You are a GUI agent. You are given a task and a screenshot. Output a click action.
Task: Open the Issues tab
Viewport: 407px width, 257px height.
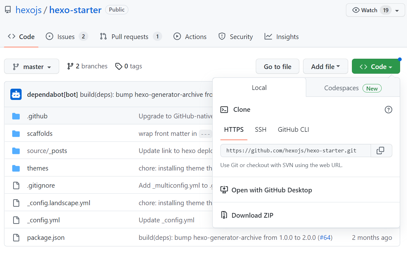66,37
